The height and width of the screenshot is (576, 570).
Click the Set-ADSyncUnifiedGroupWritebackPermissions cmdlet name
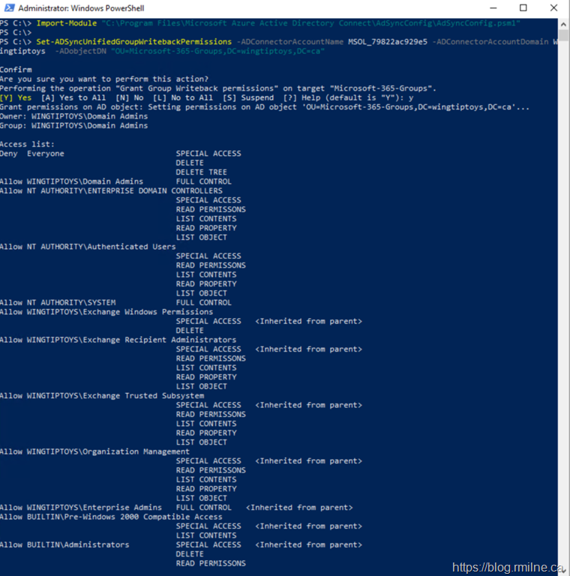(133, 42)
